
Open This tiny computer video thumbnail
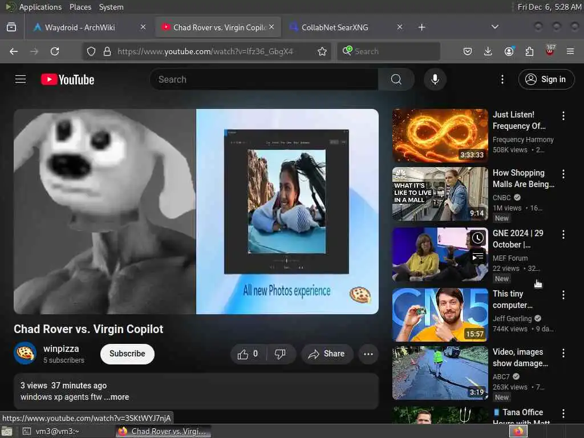(440, 315)
